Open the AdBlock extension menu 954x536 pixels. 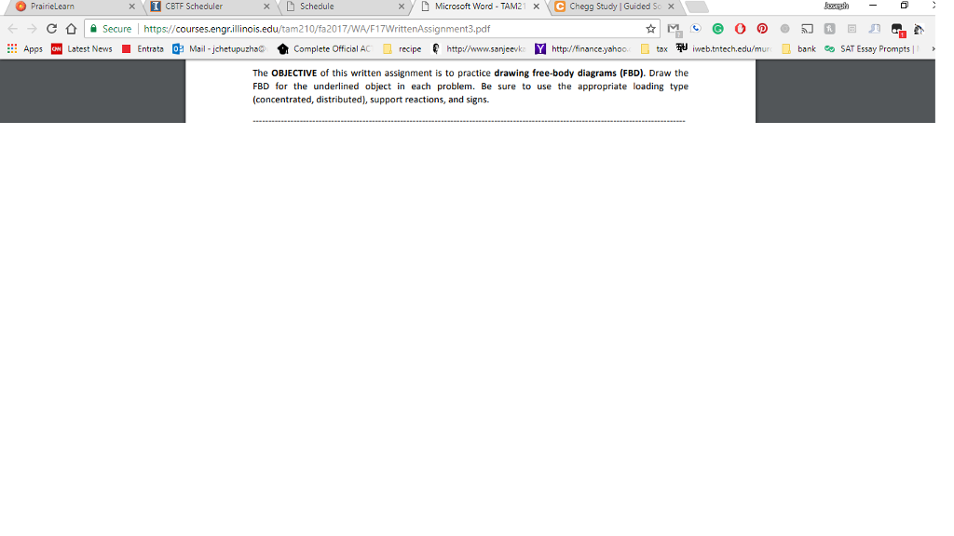[740, 29]
